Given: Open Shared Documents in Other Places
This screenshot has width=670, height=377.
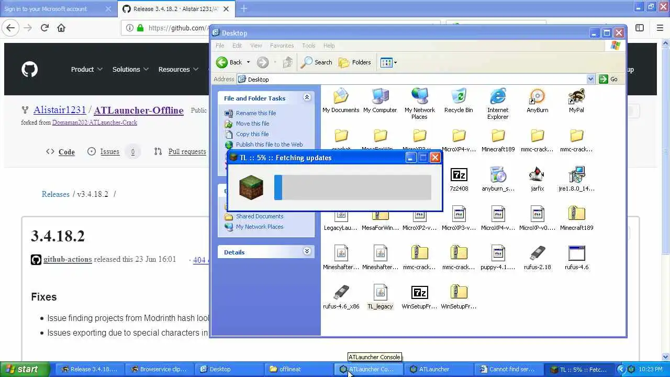Looking at the screenshot, I should (259, 216).
